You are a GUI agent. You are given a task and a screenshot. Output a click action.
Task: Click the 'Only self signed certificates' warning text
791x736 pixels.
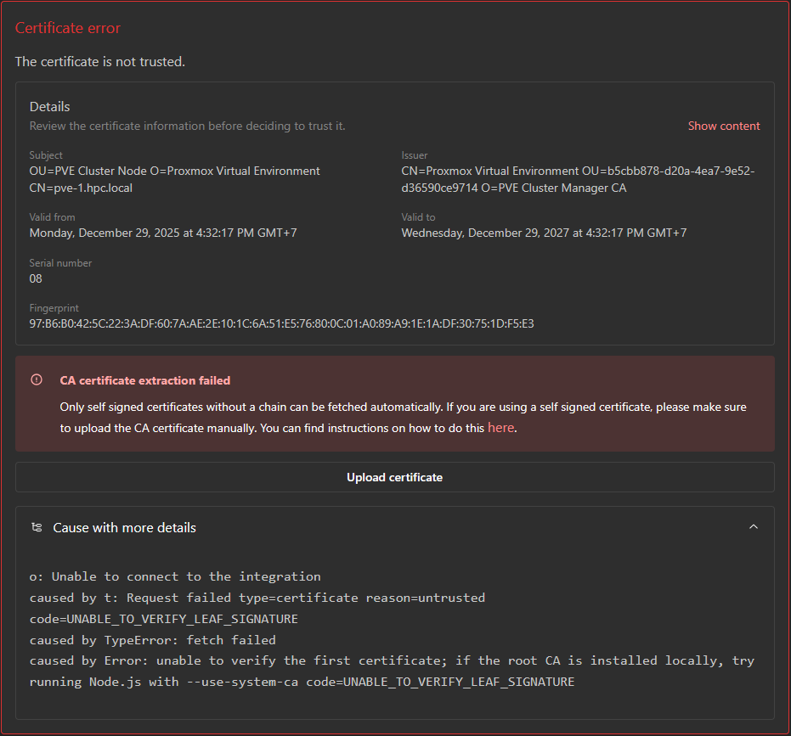point(403,418)
